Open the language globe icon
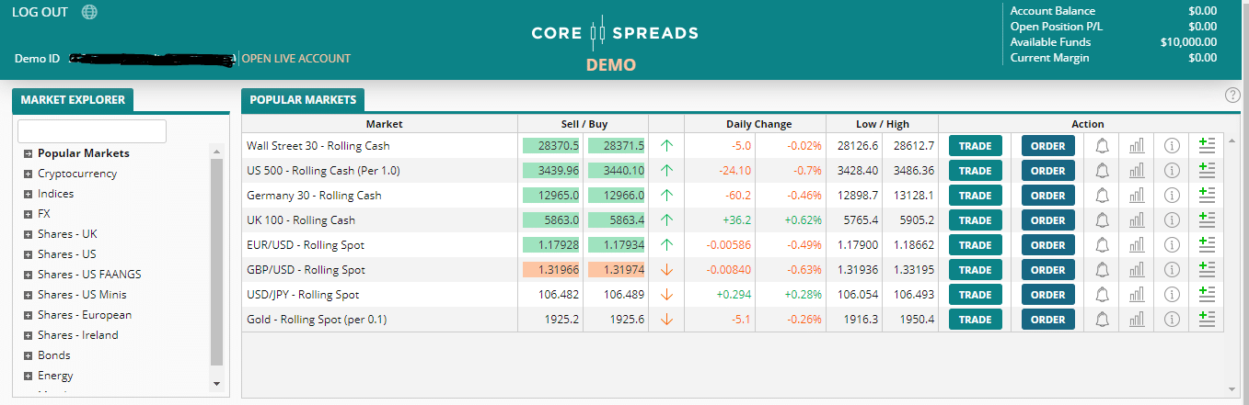The image size is (1249, 405). pyautogui.click(x=89, y=12)
